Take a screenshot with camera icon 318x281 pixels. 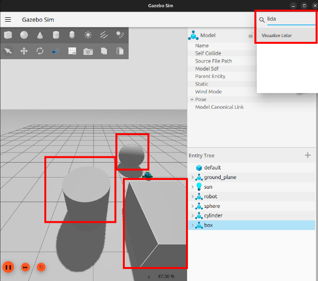(x=88, y=51)
